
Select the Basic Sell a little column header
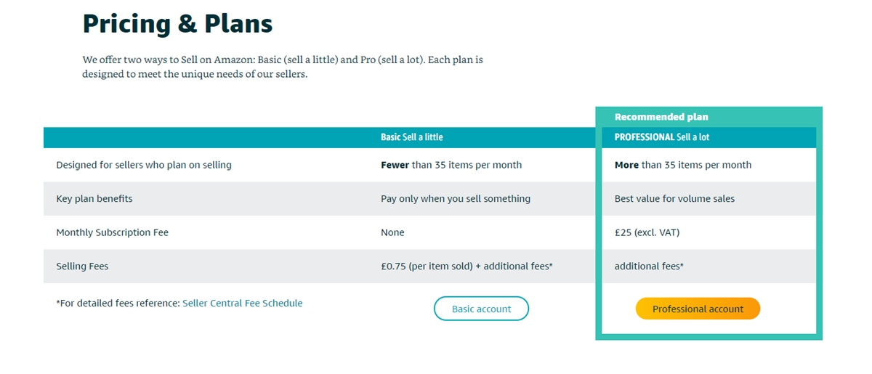411,137
